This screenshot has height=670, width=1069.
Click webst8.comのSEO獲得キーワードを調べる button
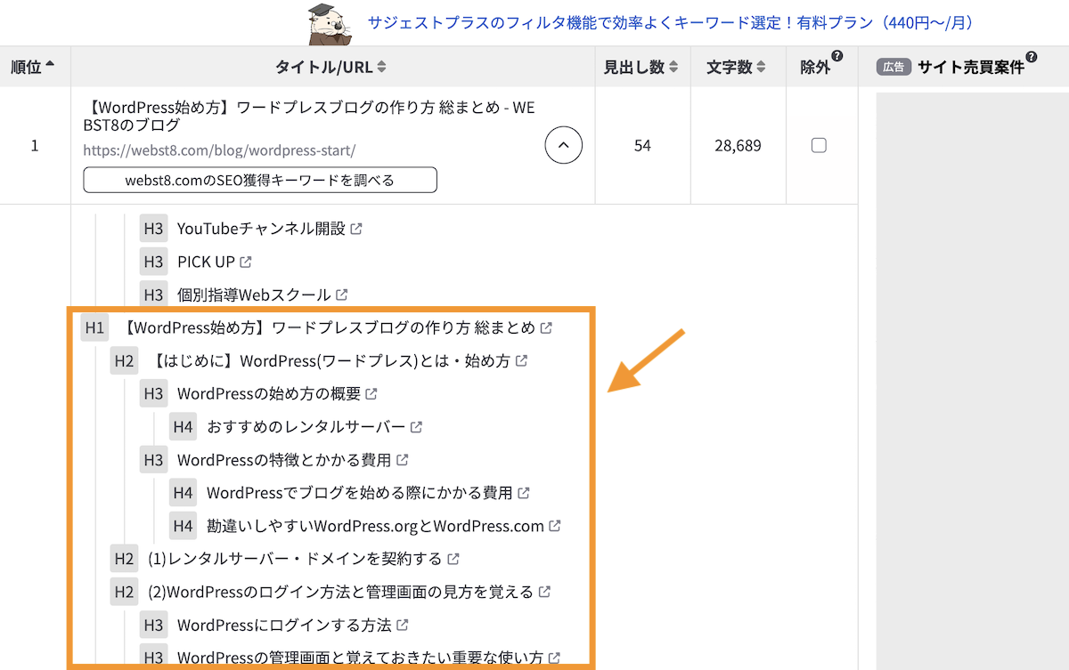point(260,180)
